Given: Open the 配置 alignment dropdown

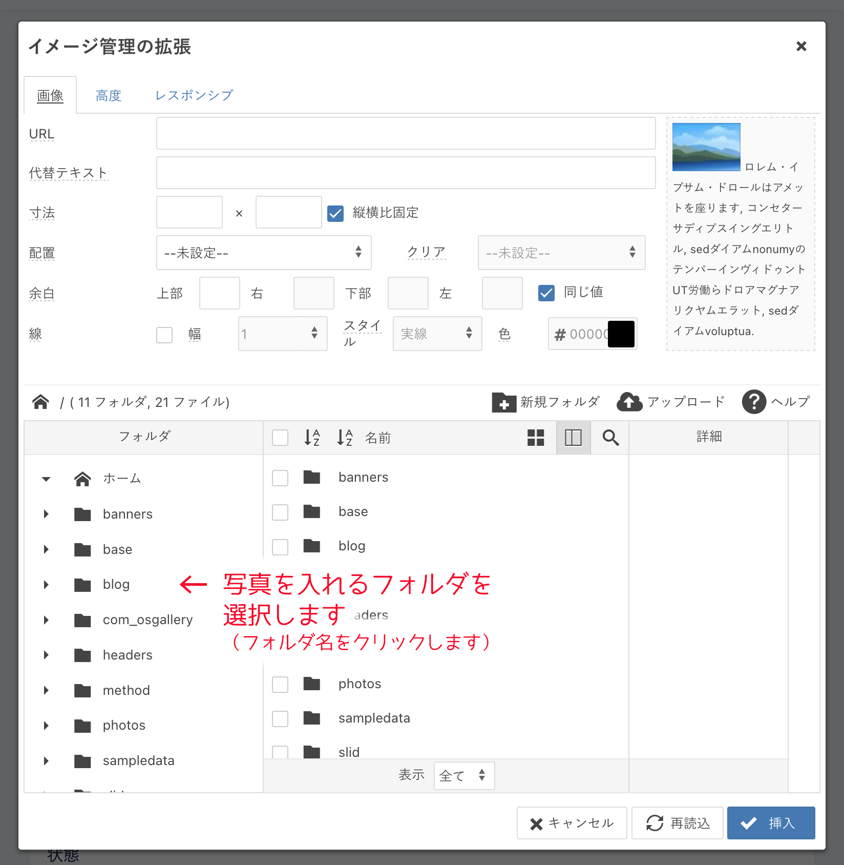Looking at the screenshot, I should coord(263,253).
